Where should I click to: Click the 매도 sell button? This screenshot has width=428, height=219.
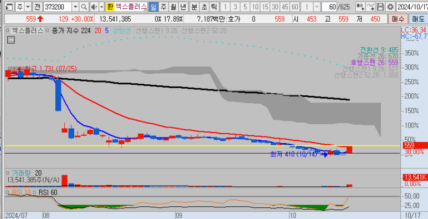[418, 19]
